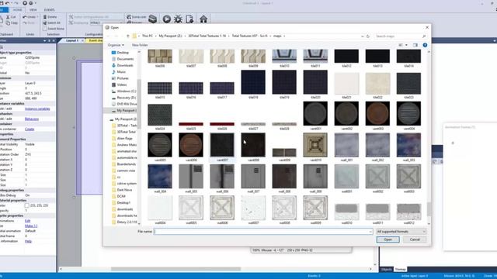Open the address bar previous locations dropdown
The height and width of the screenshot is (279, 497).
point(363,36)
